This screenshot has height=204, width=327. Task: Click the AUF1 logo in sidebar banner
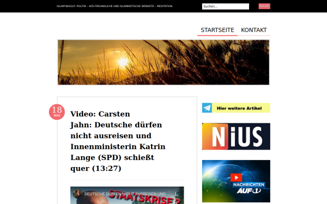(249, 191)
